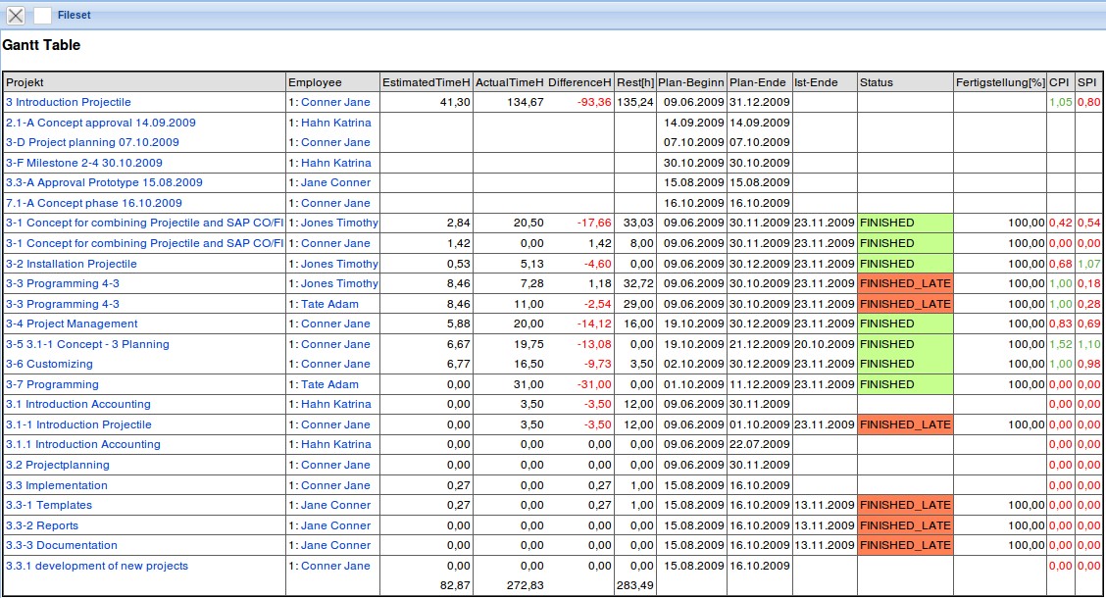The width and height of the screenshot is (1106, 598).
Task: Toggle the white box beside the Fileset label
Action: [42, 15]
